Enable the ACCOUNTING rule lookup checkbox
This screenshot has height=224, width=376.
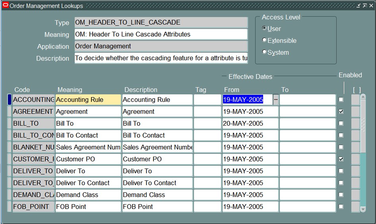(341, 100)
